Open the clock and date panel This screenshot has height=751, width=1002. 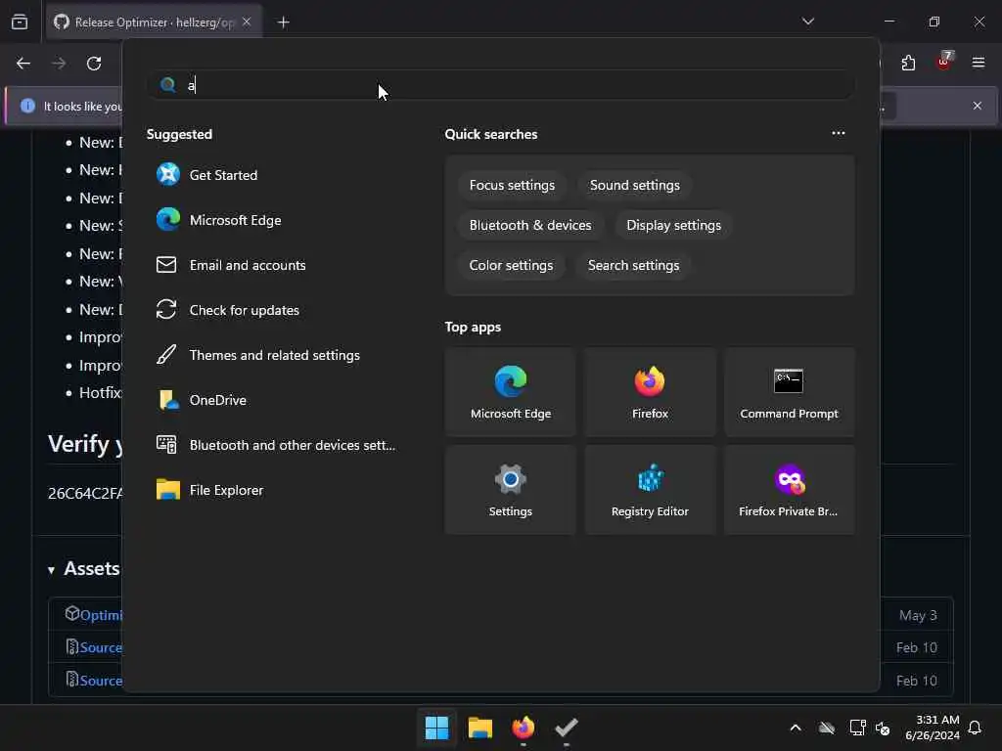(x=933, y=728)
